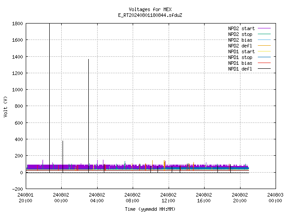Click the 400 y-axis tick value
This screenshot has width=284, height=213.
click(x=19, y=139)
